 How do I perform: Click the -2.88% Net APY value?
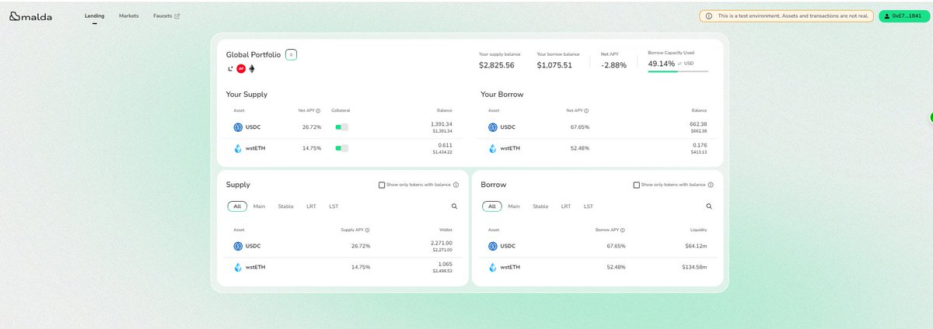pyautogui.click(x=613, y=65)
